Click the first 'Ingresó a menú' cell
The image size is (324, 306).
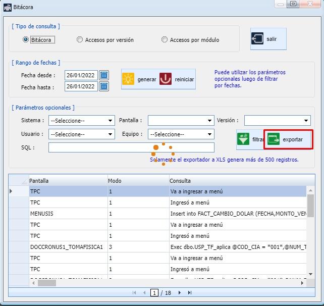[238, 202]
